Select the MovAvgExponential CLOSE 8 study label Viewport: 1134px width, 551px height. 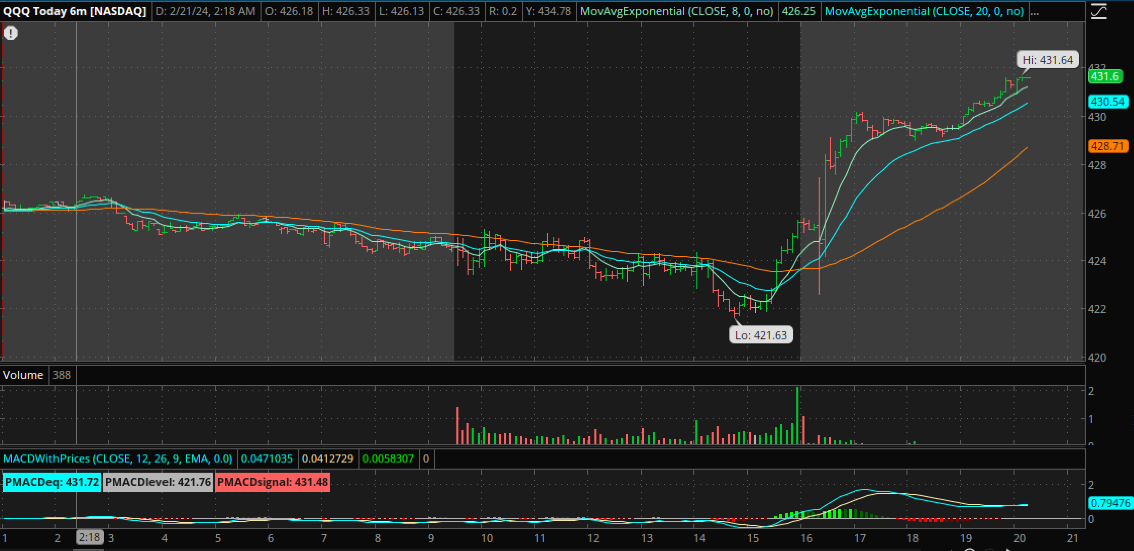click(677, 11)
